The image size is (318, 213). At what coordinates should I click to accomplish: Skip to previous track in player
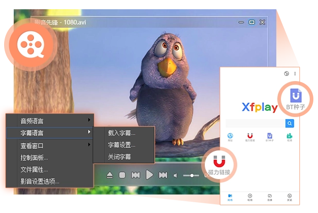click(x=135, y=176)
